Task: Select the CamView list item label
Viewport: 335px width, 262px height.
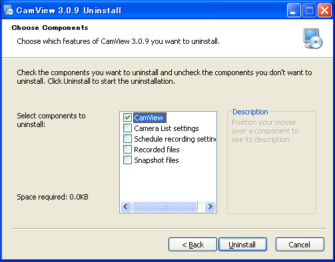Action: pyautogui.click(x=150, y=118)
